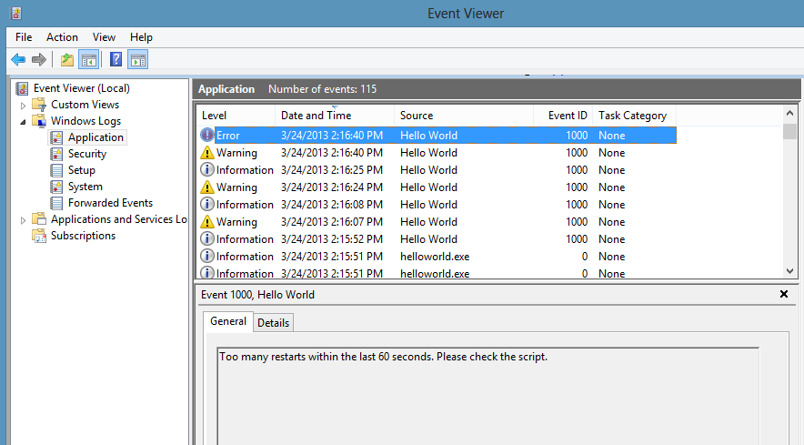
Task: Click the Information icon at 2:16:25 PM
Action: coord(206,169)
